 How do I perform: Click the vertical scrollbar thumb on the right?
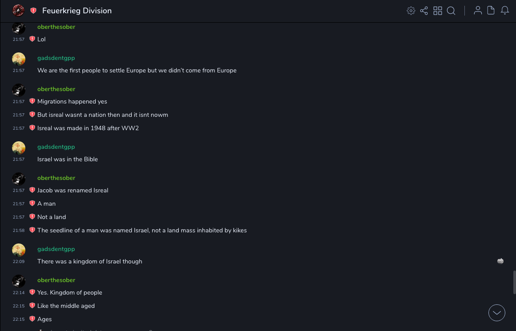pyautogui.click(x=514, y=282)
